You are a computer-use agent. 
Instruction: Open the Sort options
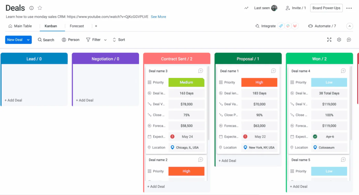tap(119, 40)
